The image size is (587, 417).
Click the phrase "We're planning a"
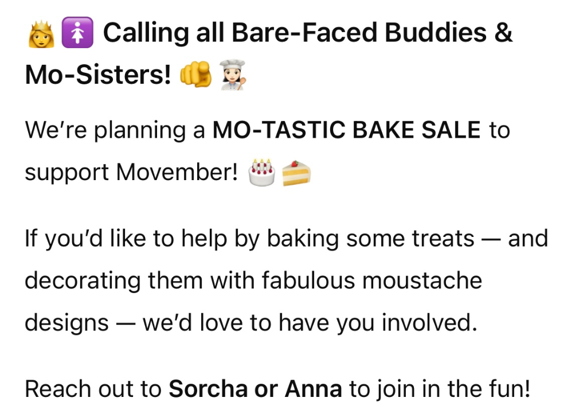tap(115, 130)
